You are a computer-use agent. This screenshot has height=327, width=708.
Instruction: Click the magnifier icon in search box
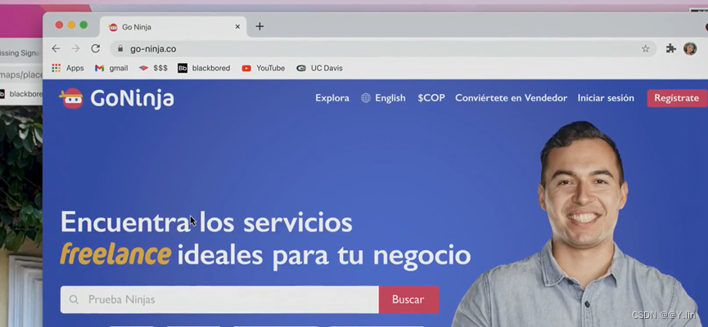74,299
